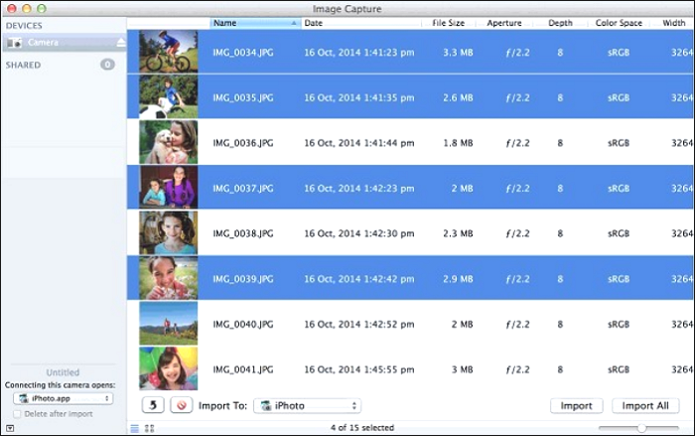Switch to icon grid view
Viewport: 695px width, 436px height.
click(x=149, y=428)
